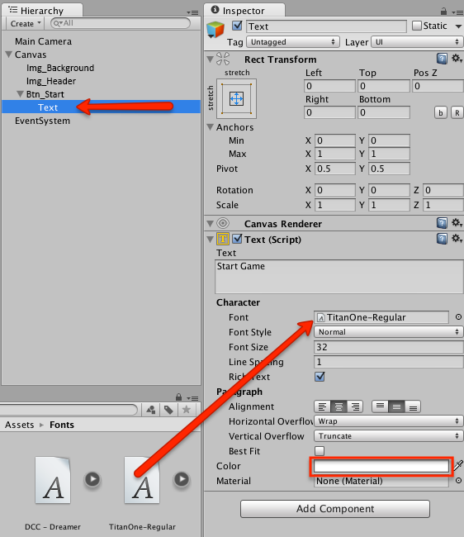
Task: Enable the Best Fit checkbox
Action: 320,451
